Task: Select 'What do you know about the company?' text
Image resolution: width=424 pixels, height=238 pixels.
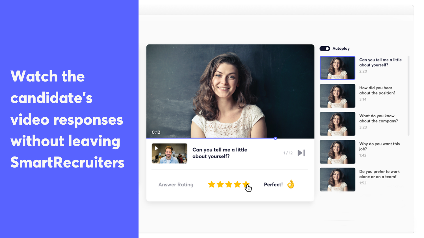Action: tap(378, 118)
